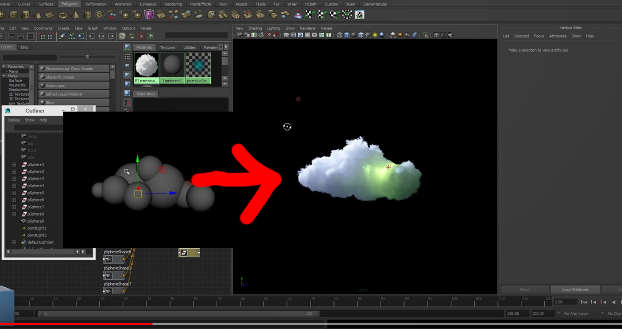Create a polygon cone from the shelf
The width and height of the screenshot is (622, 329).
point(38,15)
